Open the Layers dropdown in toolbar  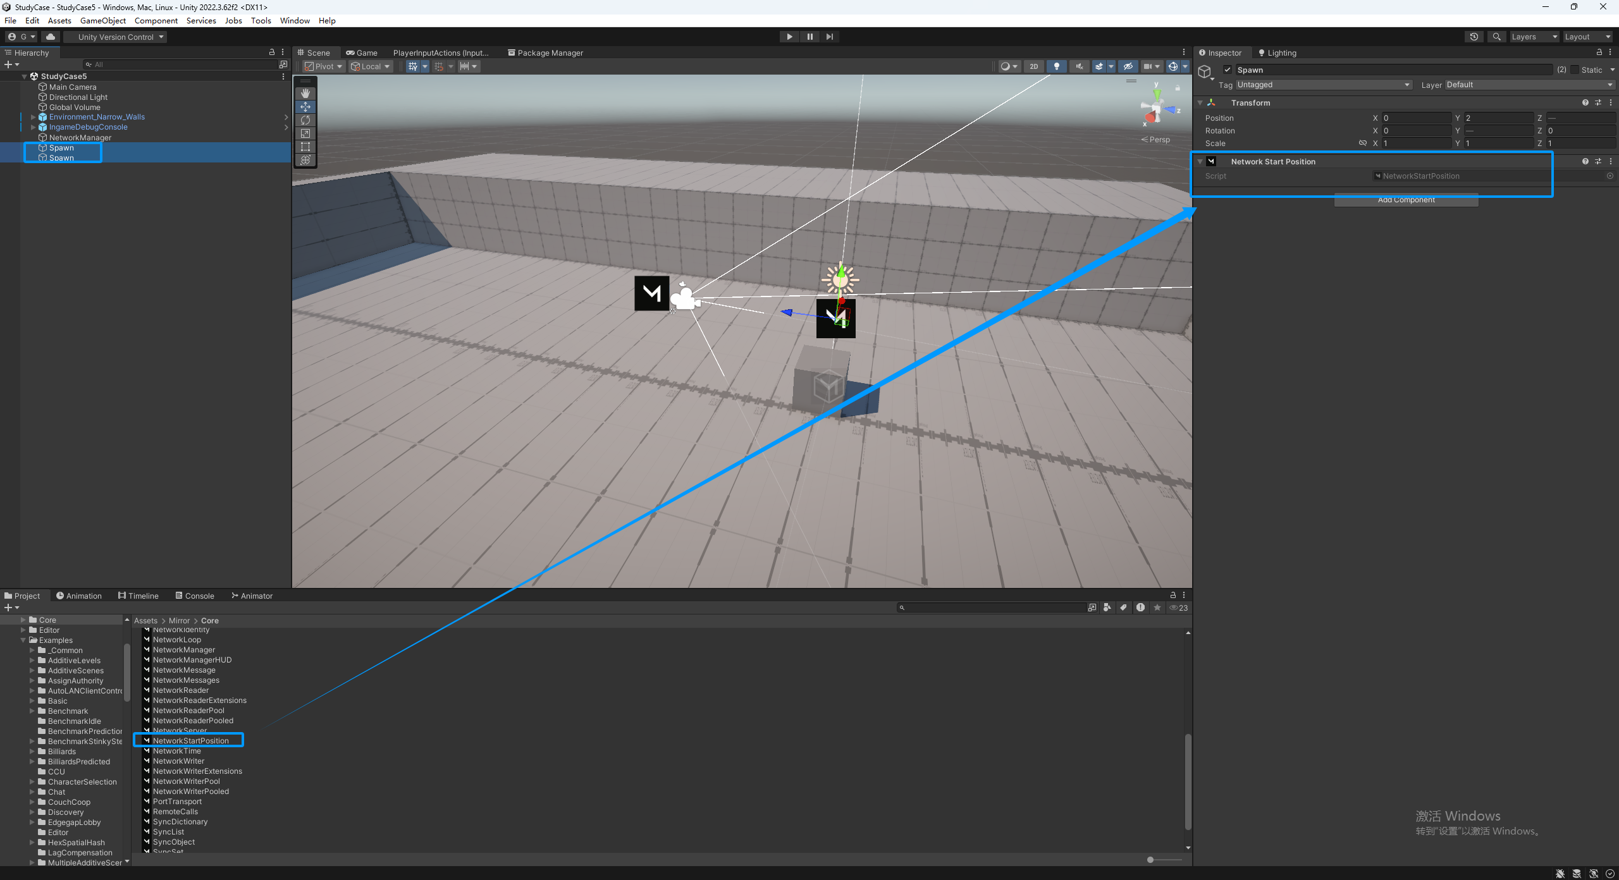click(x=1534, y=37)
